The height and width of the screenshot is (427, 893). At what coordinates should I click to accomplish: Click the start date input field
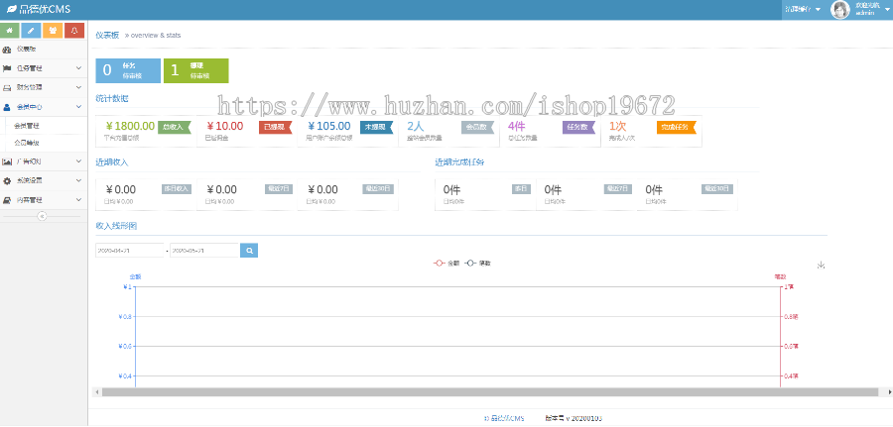pyautogui.click(x=130, y=251)
